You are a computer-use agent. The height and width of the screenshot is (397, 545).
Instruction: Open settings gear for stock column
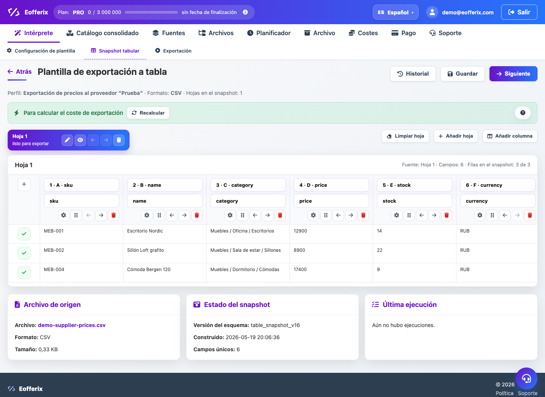click(397, 215)
